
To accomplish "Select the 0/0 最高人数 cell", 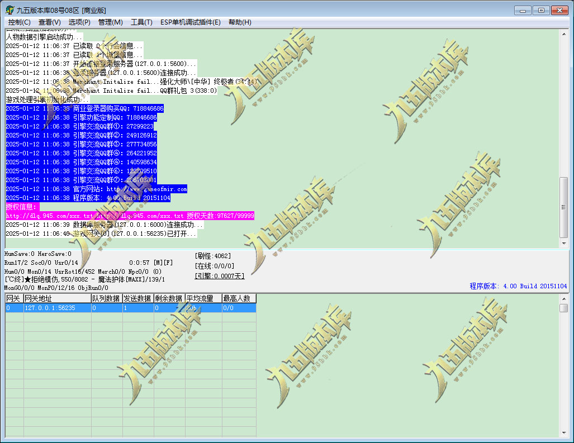I will point(239,308).
